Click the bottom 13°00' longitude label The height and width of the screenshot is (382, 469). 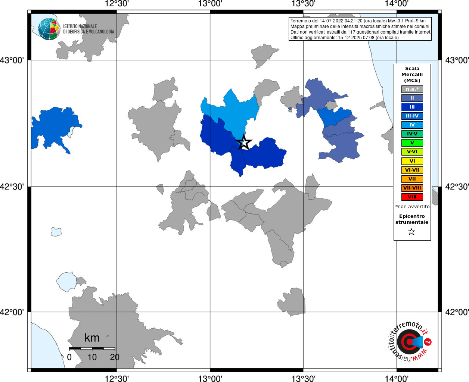coord(210,378)
